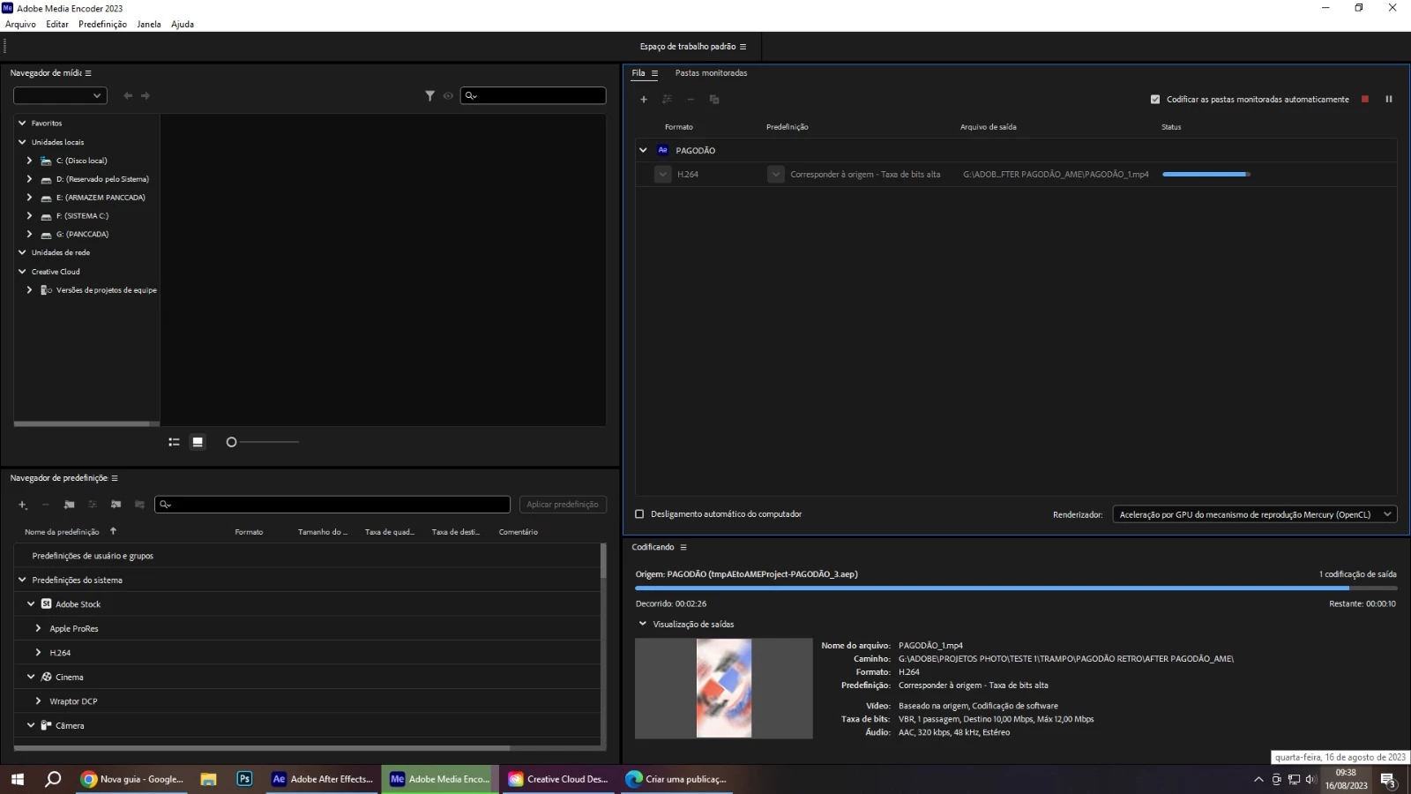Open the H.264 format dropdown in queue

[x=663, y=175]
